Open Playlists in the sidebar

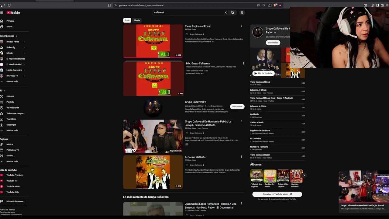pyautogui.click(x=10, y=102)
